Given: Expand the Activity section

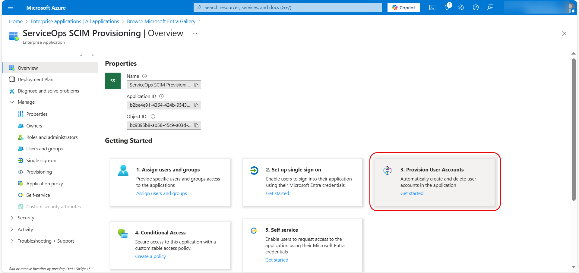Looking at the screenshot, I should (x=12, y=230).
